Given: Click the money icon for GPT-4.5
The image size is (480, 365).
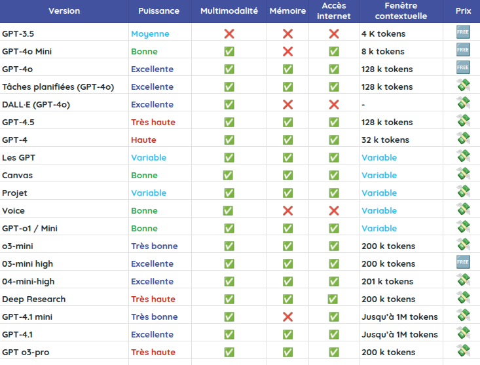Looking at the screenshot, I should point(464,121).
